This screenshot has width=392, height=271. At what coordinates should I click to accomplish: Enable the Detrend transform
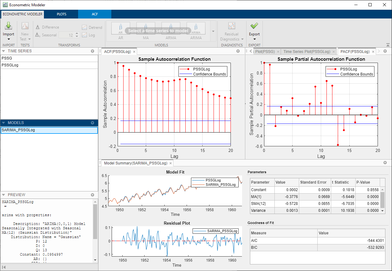tap(92, 27)
